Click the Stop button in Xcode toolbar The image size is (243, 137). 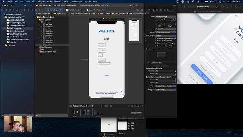coord(31,6)
